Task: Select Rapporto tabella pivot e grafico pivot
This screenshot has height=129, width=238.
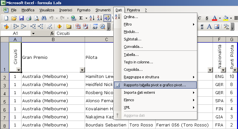Action: [155, 85]
